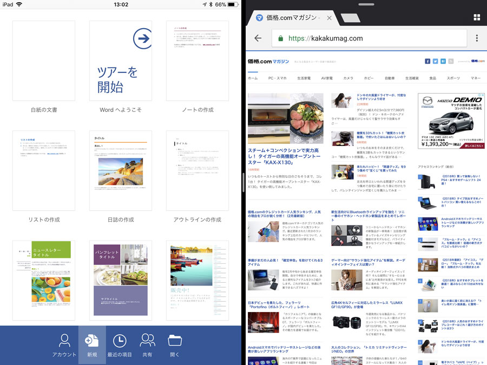Screen dimensions: 487x365
Task: Open ranking item 1 PS4 game software
Action: [461, 180]
